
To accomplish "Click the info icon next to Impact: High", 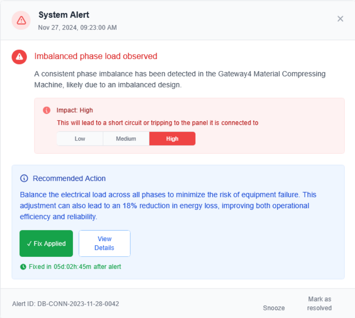I will click(47, 110).
